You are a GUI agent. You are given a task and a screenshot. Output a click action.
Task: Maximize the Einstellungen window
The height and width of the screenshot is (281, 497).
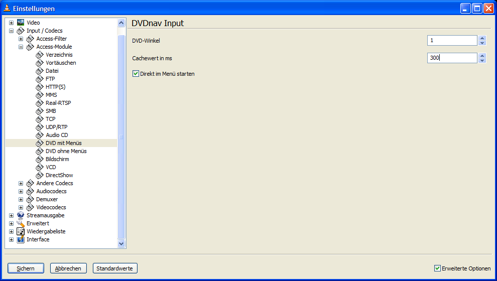477,8
